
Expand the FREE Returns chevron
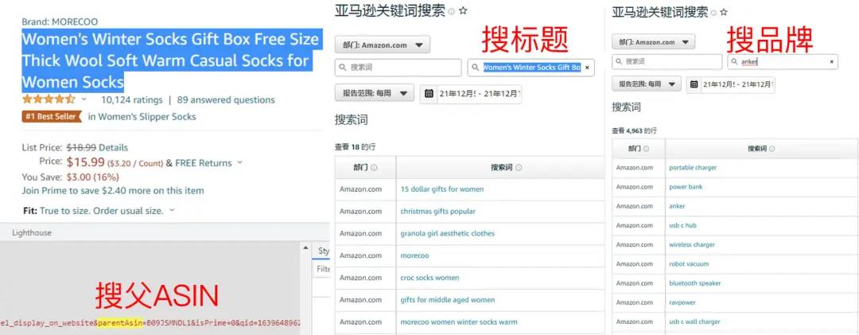click(x=240, y=163)
